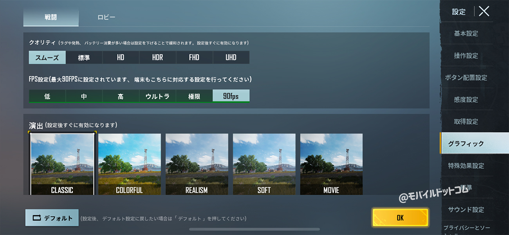Pick the REALISM style thumbnail
The width and height of the screenshot is (509, 235).
click(x=197, y=164)
